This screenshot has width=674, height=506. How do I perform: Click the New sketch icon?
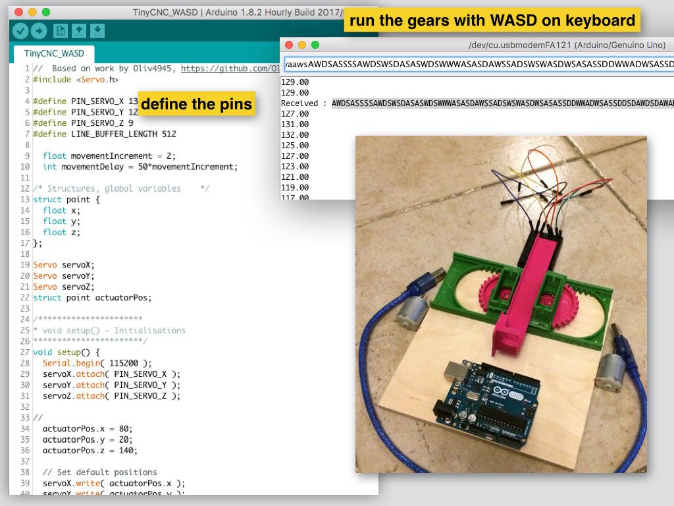pos(61,30)
